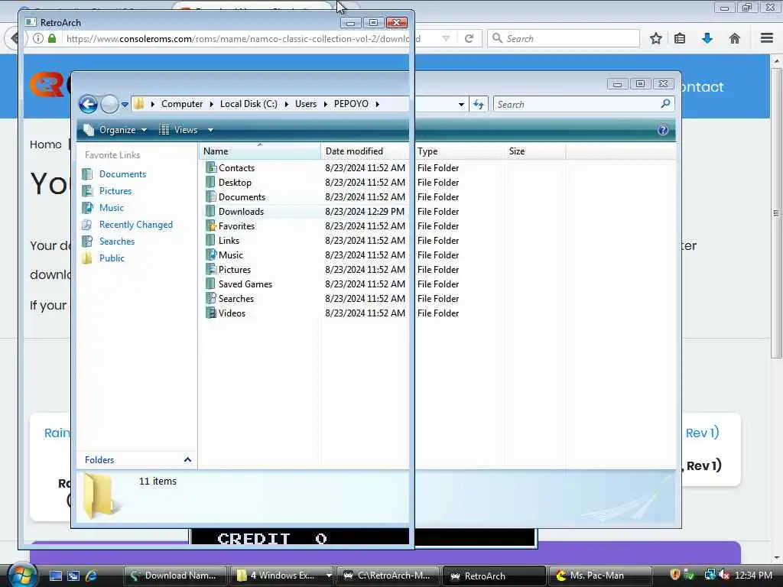
Task: Select Favorites folder icon
Action: (x=211, y=225)
